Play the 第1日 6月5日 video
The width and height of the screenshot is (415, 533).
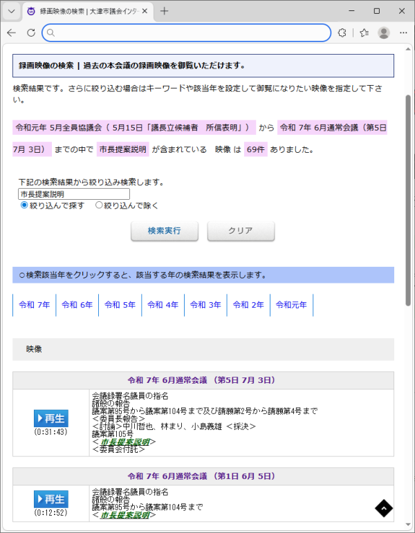50,499
